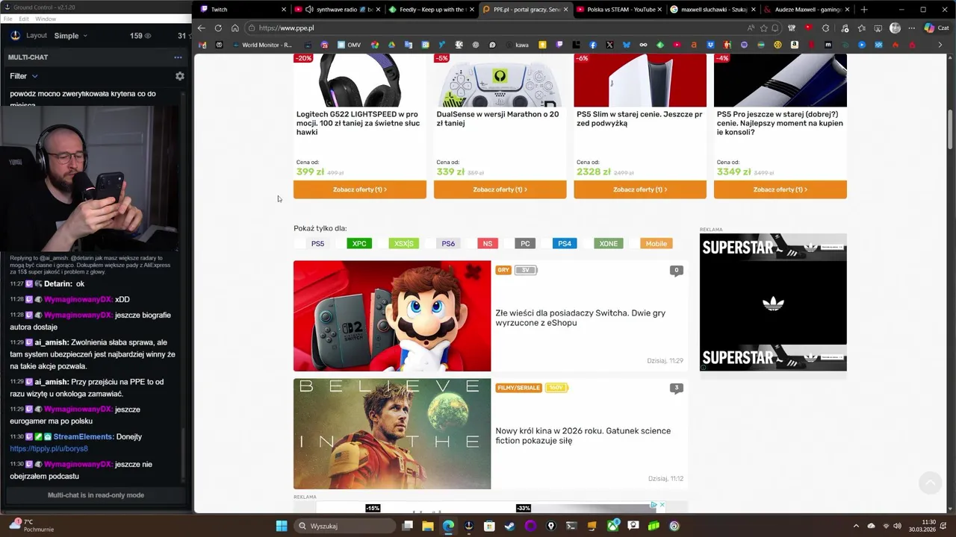Switch to the synthwave radio tab

coord(338,10)
